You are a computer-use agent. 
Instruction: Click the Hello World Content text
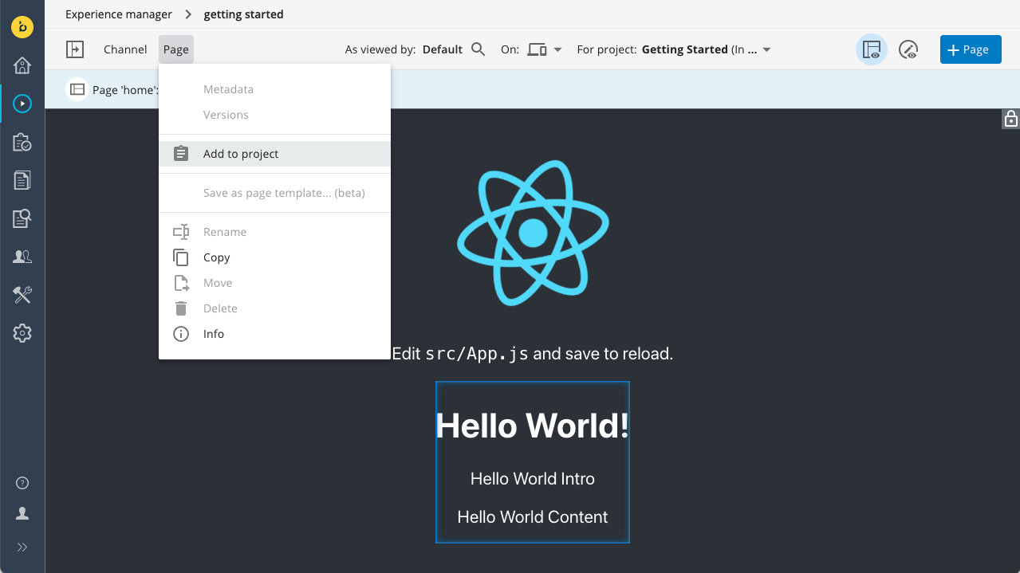click(x=533, y=517)
